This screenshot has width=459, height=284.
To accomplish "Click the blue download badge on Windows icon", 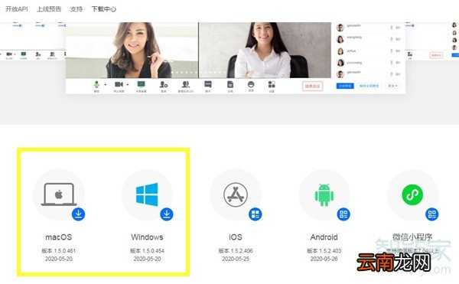I will 167,214.
